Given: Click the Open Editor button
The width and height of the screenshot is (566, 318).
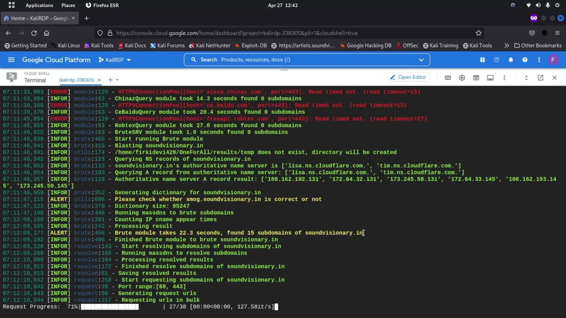Looking at the screenshot, I should pos(408,77).
